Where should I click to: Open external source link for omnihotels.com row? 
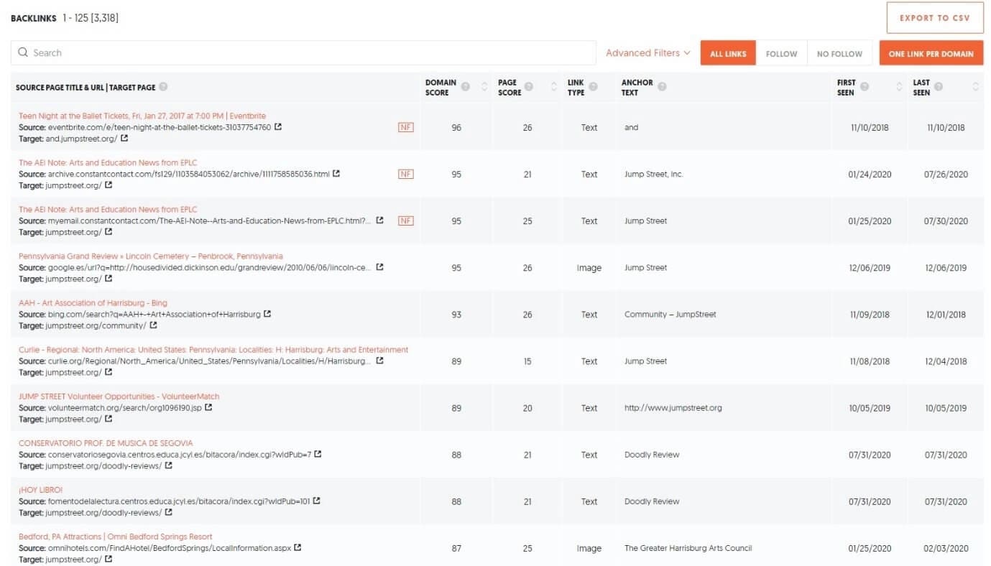click(x=298, y=547)
